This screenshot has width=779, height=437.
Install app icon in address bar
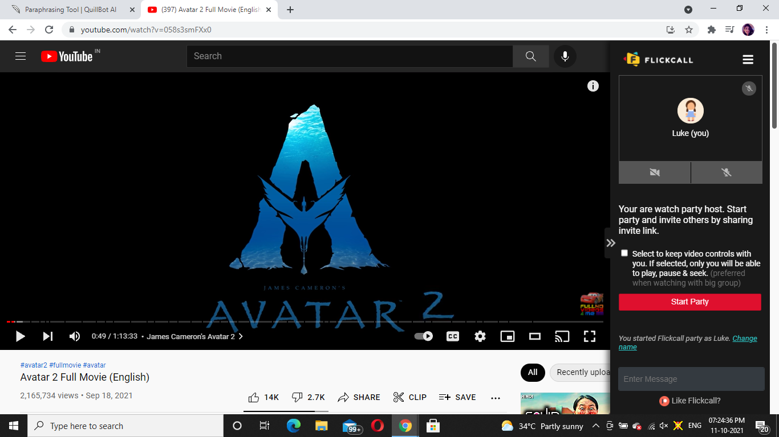click(671, 30)
